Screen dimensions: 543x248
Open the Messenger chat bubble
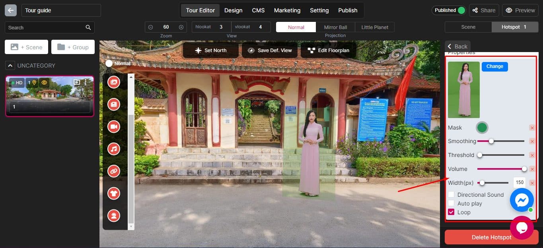[522, 200]
